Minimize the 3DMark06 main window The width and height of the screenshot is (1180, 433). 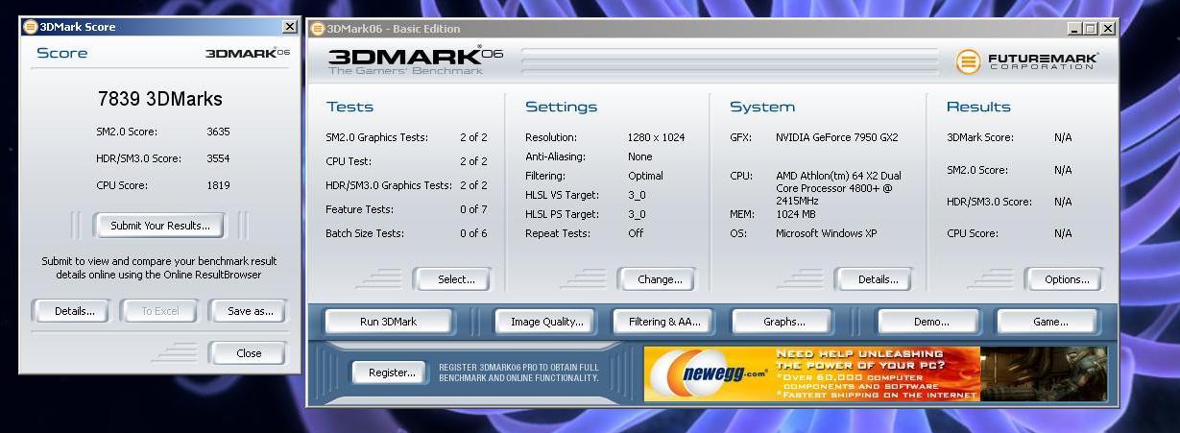pyautogui.click(x=1073, y=29)
